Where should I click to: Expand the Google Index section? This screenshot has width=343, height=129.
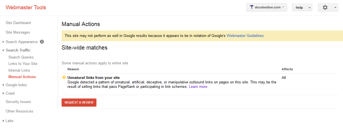point(16,85)
